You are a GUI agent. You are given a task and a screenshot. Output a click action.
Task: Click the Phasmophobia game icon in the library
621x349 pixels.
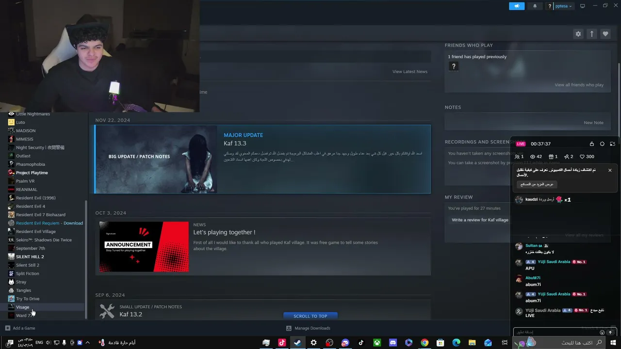click(x=11, y=164)
